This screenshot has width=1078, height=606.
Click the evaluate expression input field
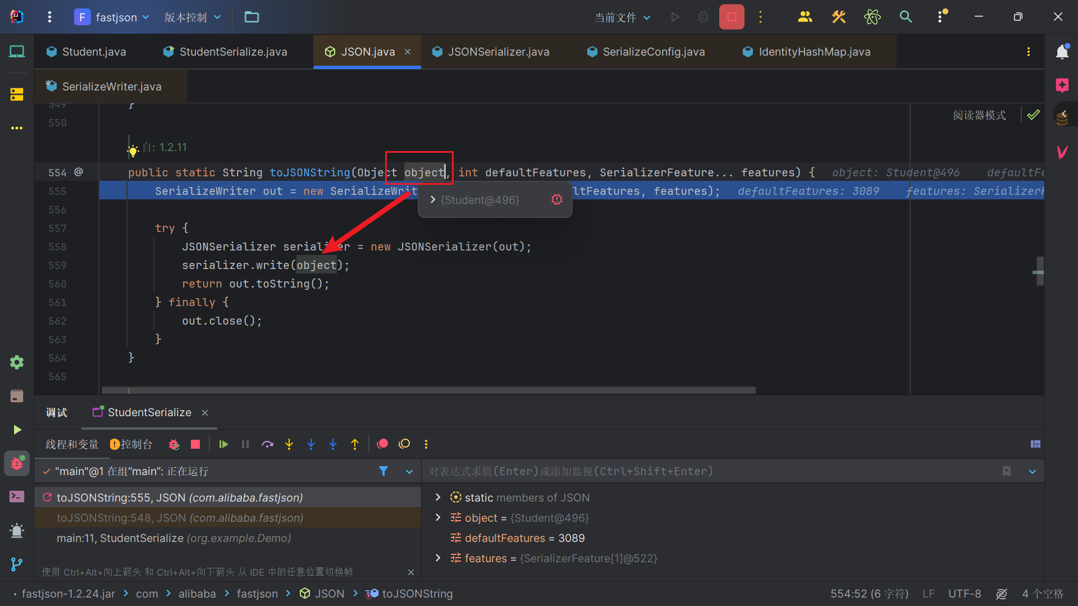tap(710, 471)
